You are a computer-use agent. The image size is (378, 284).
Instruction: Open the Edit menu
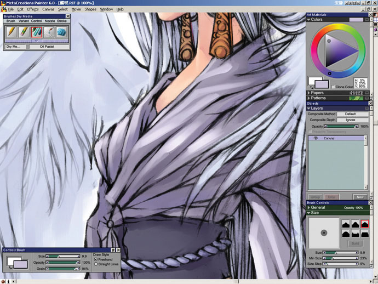coord(20,9)
